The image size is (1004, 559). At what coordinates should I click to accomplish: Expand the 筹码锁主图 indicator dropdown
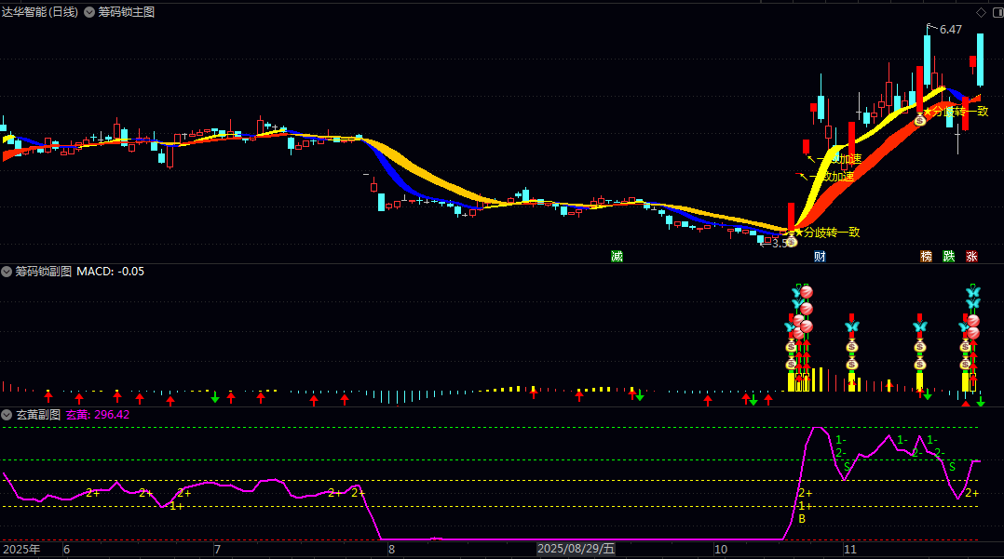tap(90, 12)
